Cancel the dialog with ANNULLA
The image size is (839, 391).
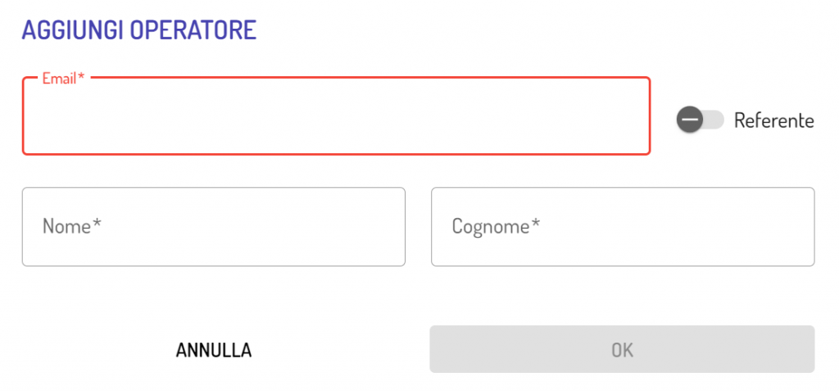(x=213, y=350)
